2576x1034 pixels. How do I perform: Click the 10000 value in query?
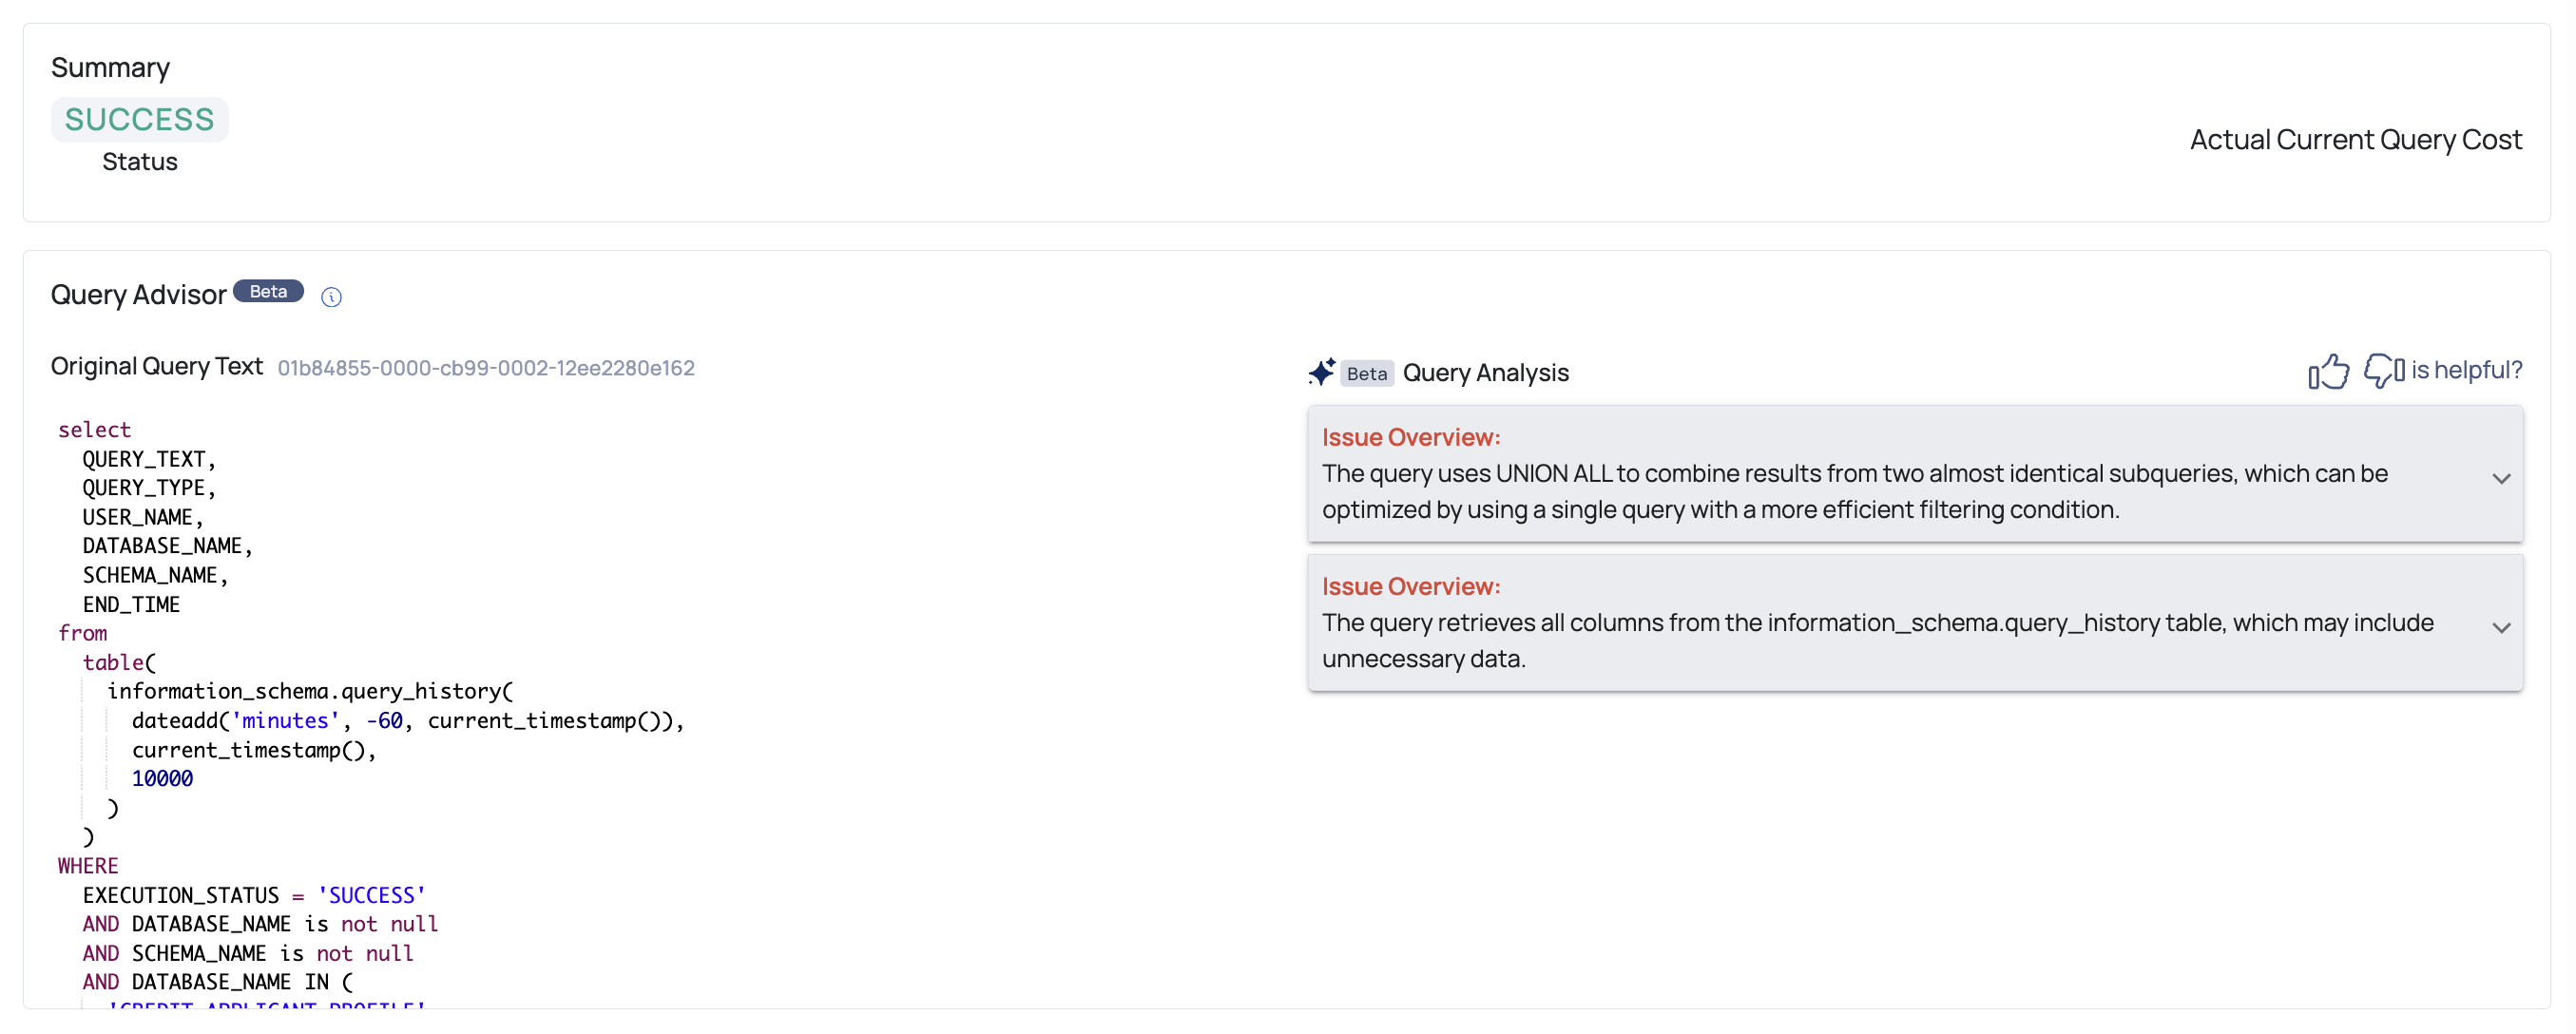[162, 779]
